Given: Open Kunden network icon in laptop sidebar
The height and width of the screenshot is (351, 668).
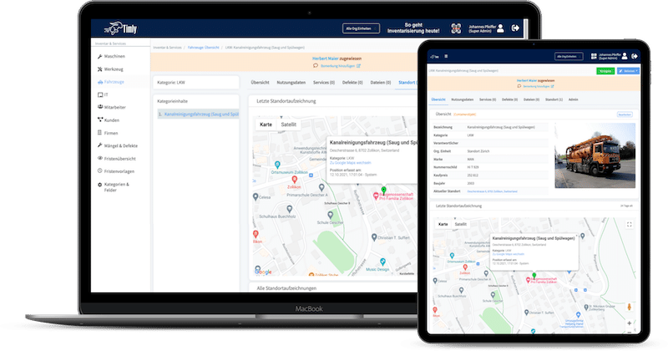Looking at the screenshot, I should pyautogui.click(x=100, y=120).
